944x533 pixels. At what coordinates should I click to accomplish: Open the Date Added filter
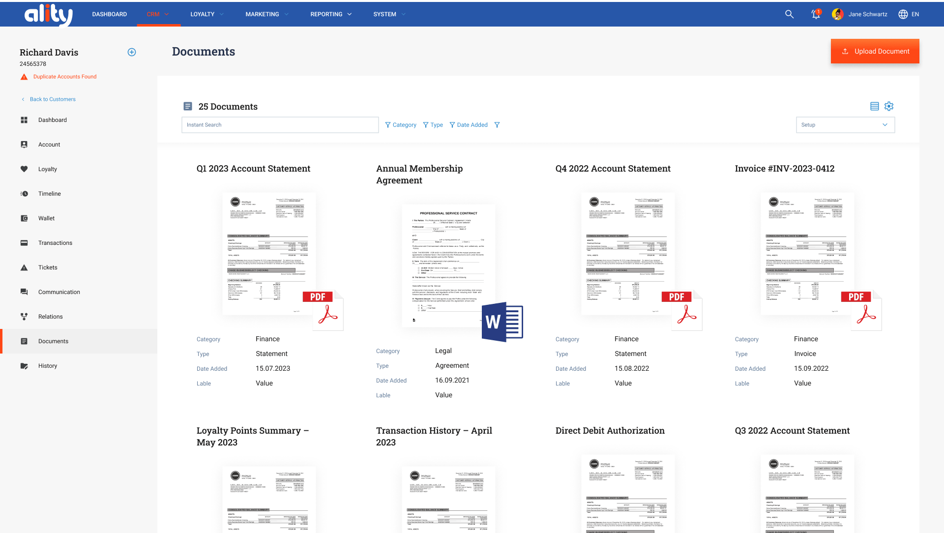[x=468, y=125]
